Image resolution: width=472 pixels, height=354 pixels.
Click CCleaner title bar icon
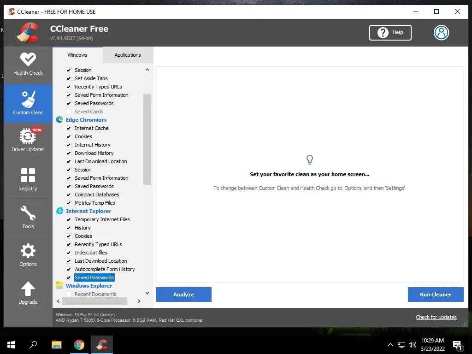pos(12,12)
